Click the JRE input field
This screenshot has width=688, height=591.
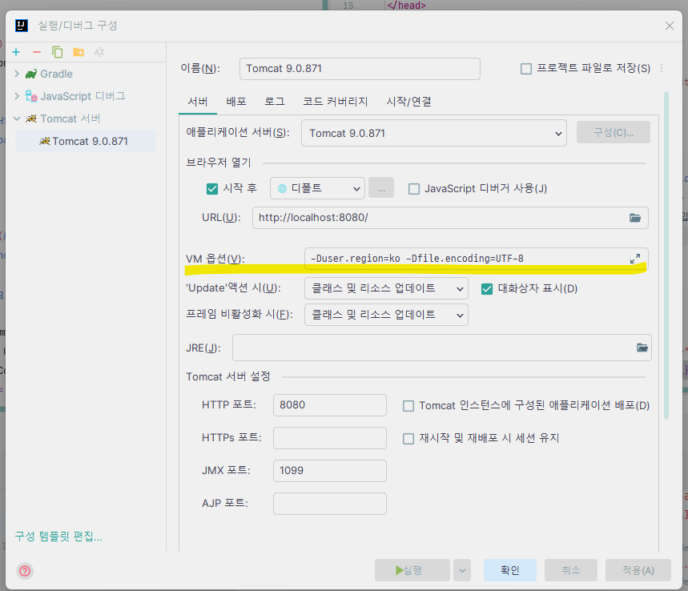(442, 348)
